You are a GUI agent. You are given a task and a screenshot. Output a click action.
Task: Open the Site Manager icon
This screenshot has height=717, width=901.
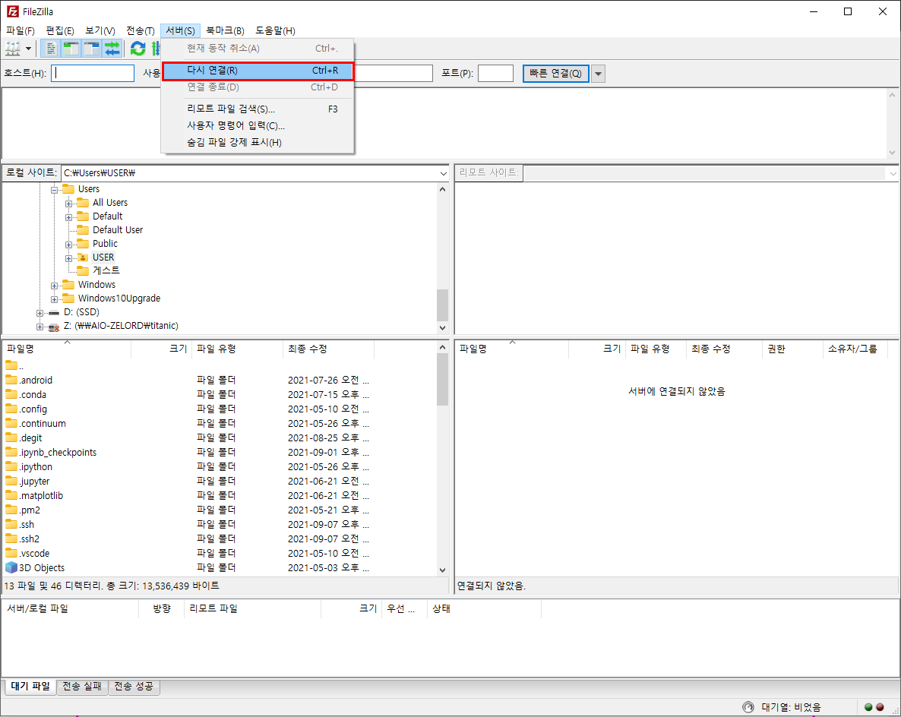tap(13, 49)
